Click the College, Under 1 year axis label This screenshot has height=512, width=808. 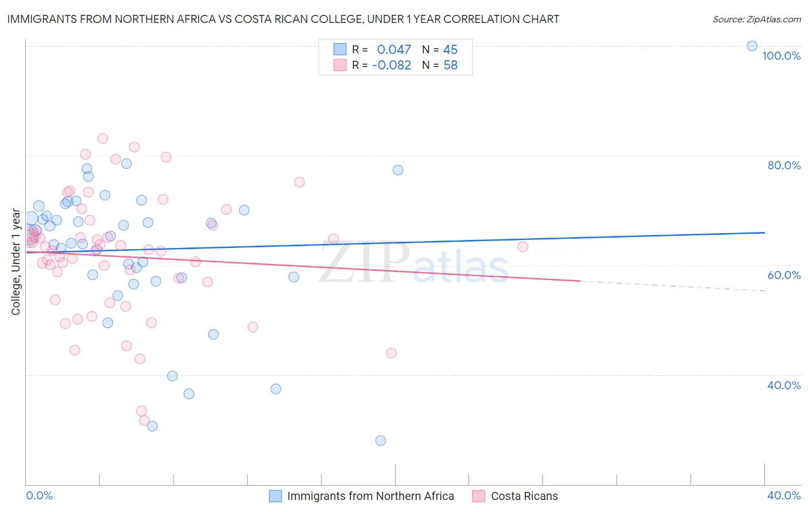[x=16, y=262]
